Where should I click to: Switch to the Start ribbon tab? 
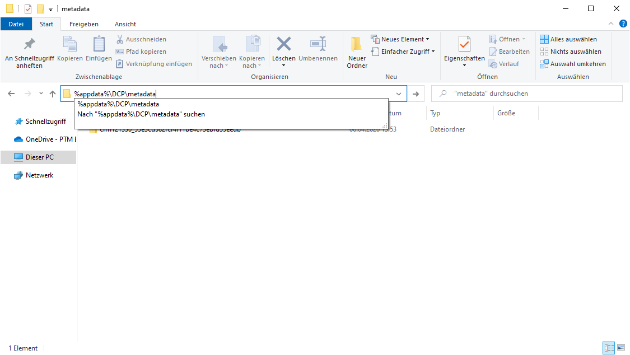tap(46, 24)
